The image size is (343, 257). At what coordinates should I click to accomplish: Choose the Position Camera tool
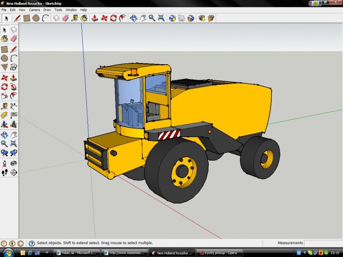pos(4,163)
